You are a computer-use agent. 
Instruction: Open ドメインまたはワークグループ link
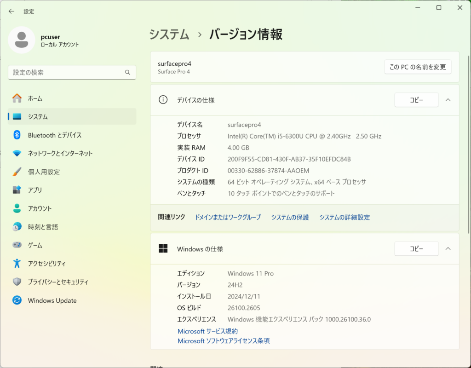(228, 217)
